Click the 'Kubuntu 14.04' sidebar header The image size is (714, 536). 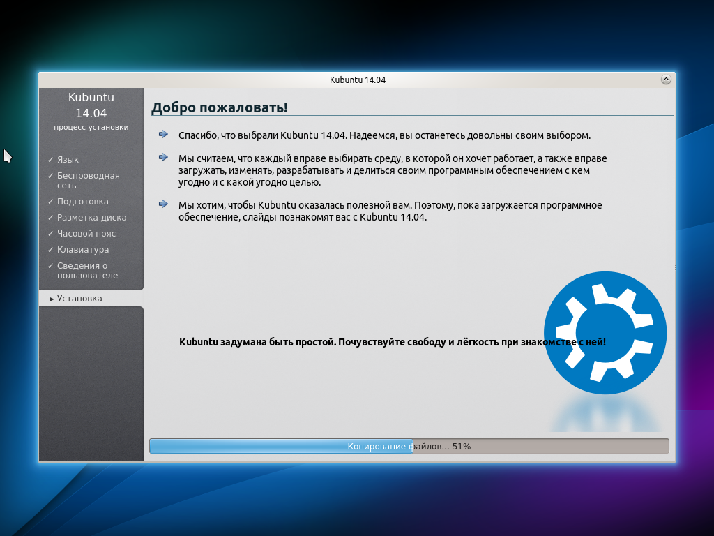click(x=91, y=105)
